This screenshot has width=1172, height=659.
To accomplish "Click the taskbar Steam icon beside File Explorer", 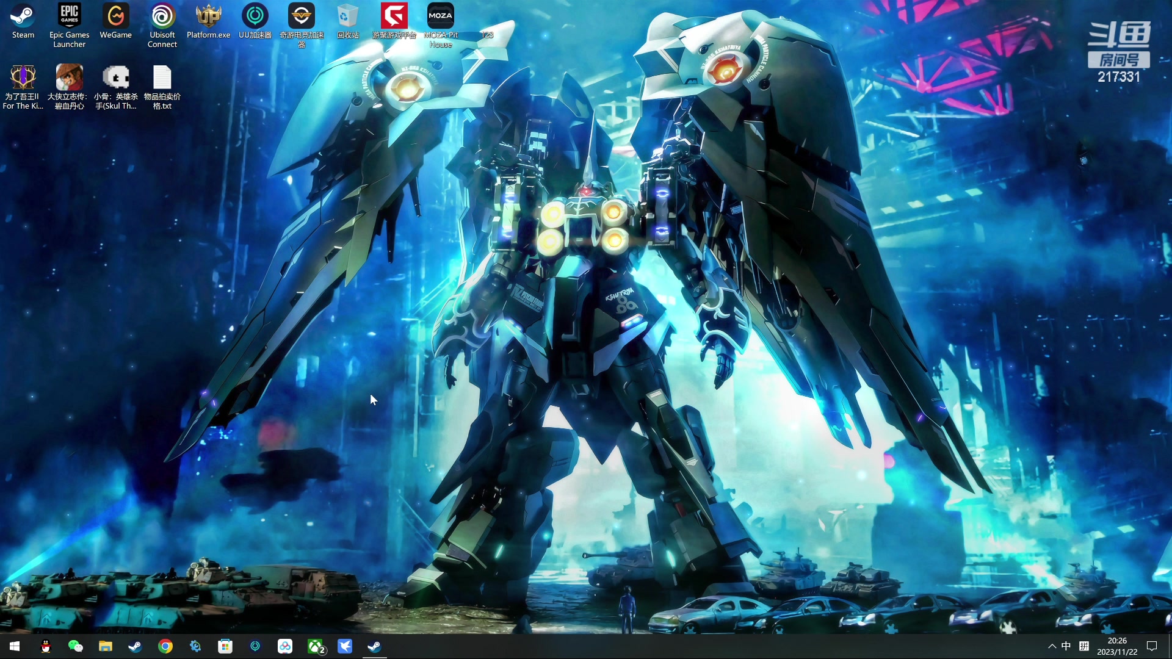I will (x=136, y=646).
